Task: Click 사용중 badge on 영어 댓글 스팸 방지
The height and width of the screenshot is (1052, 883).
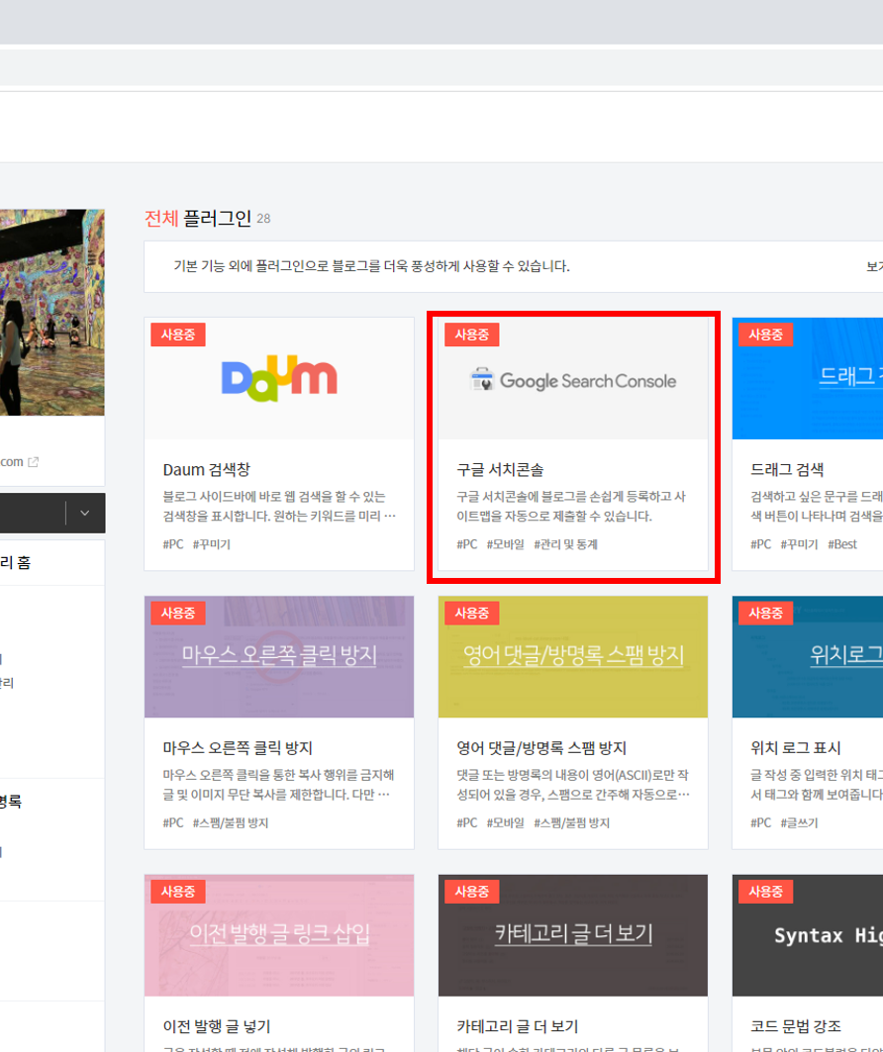Action: click(472, 614)
